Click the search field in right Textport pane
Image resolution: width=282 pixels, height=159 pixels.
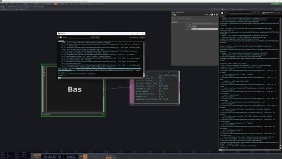click(241, 13)
